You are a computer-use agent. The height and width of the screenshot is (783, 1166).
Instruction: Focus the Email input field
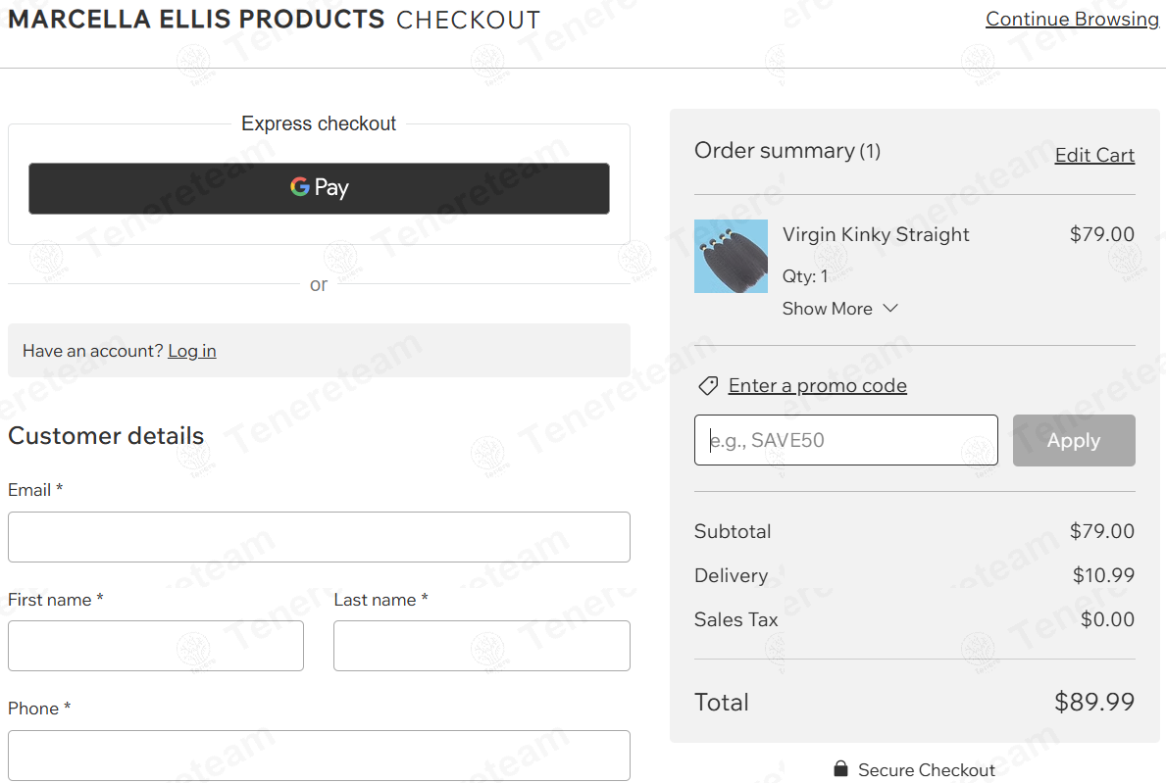click(x=319, y=537)
